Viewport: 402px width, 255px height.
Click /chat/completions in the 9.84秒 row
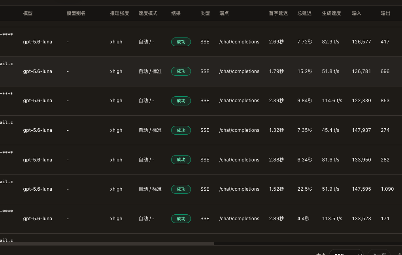pyautogui.click(x=239, y=101)
